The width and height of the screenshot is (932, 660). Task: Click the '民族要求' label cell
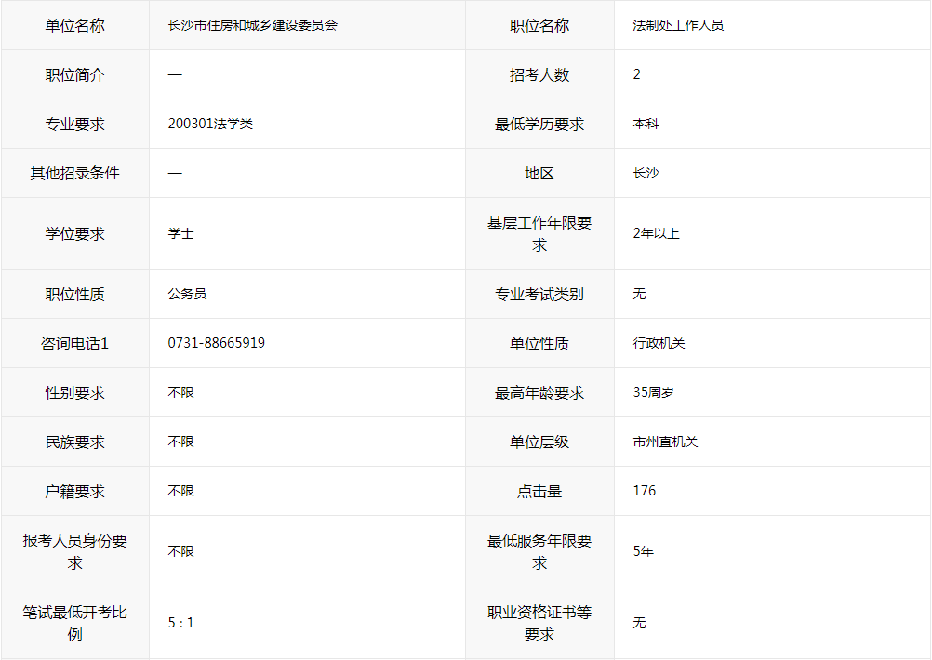point(75,442)
